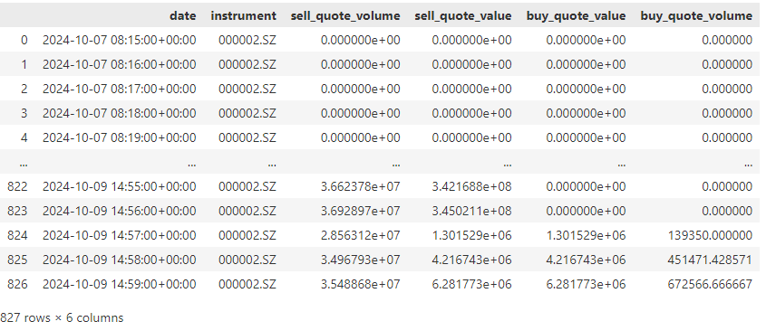Click date cell 2024-10-09 14:59:00+00:00
Viewport: 766px width, 331px height.
(x=119, y=284)
